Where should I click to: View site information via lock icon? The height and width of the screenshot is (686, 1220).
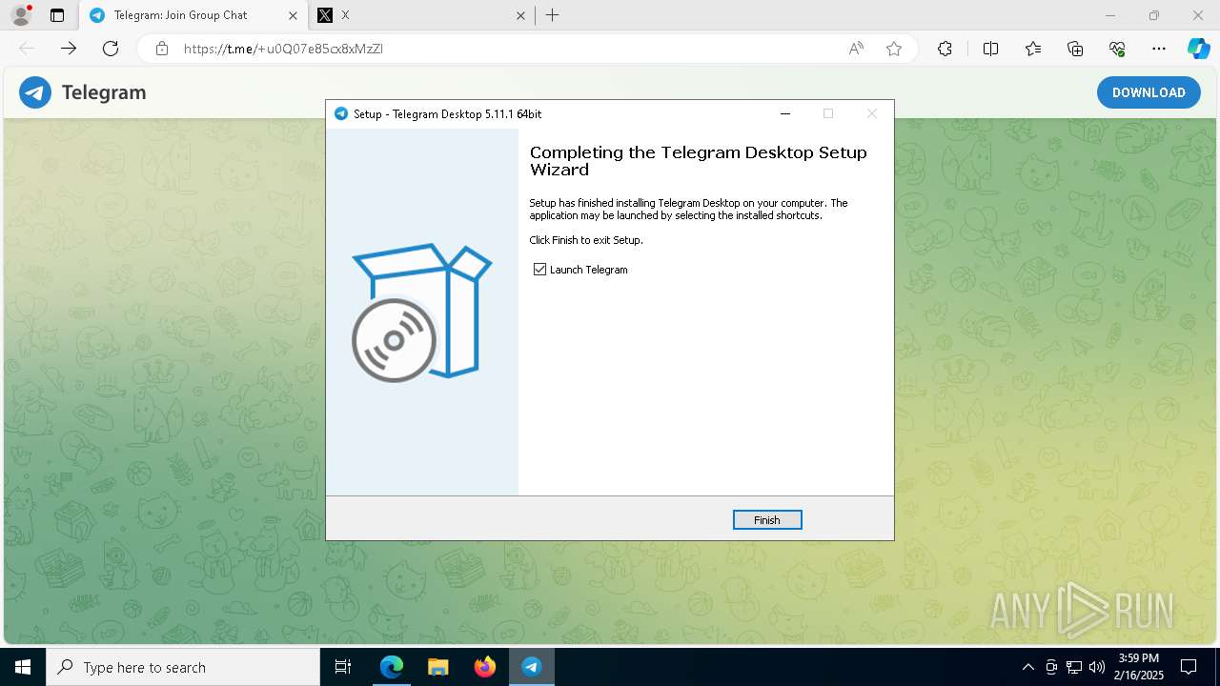pyautogui.click(x=162, y=49)
